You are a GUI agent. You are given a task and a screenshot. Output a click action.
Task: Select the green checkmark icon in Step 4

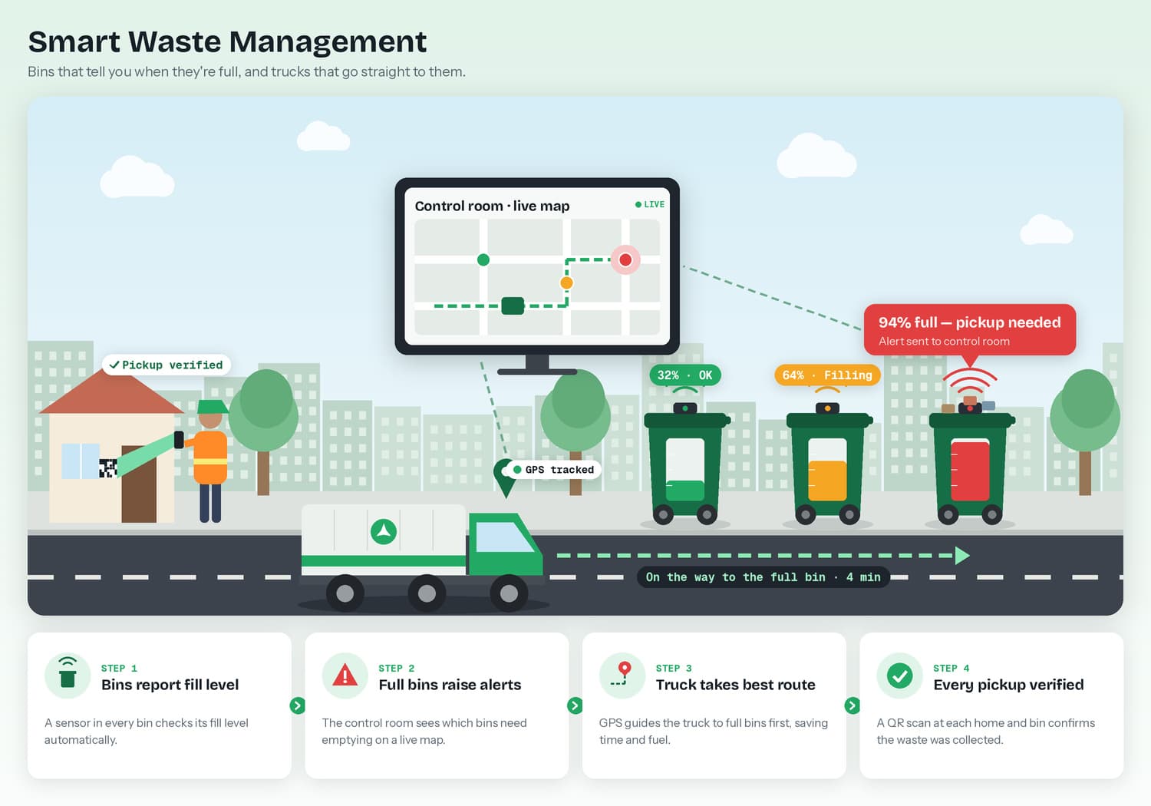click(899, 676)
